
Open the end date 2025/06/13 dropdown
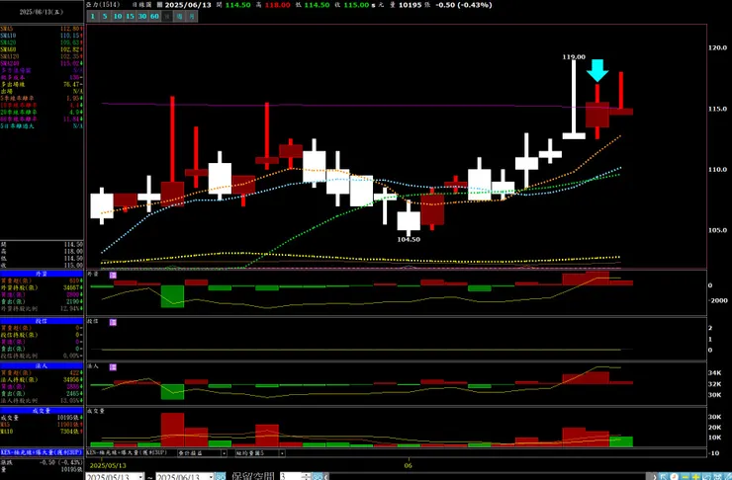click(211, 477)
